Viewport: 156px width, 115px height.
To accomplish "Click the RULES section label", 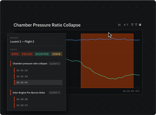I will pos(14,49).
